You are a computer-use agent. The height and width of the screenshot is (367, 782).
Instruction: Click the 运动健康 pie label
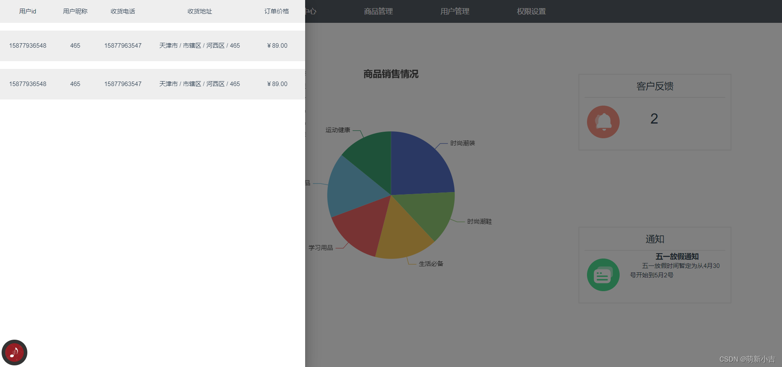tap(338, 130)
